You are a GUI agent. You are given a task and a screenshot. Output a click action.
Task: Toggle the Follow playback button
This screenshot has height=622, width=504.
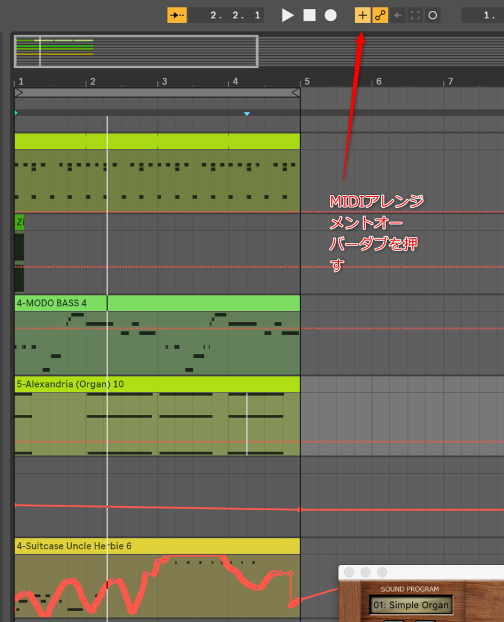(177, 15)
